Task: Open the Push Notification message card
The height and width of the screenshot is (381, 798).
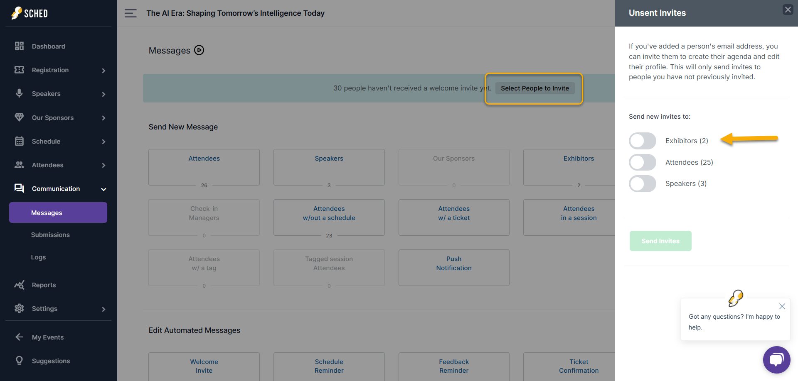Action: pos(454,267)
